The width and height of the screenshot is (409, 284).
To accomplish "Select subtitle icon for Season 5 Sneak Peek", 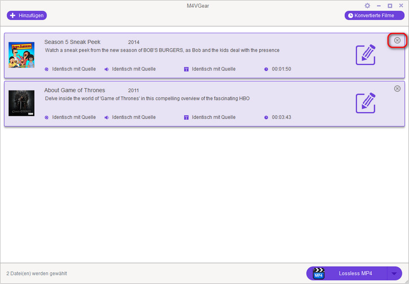I will pos(186,69).
